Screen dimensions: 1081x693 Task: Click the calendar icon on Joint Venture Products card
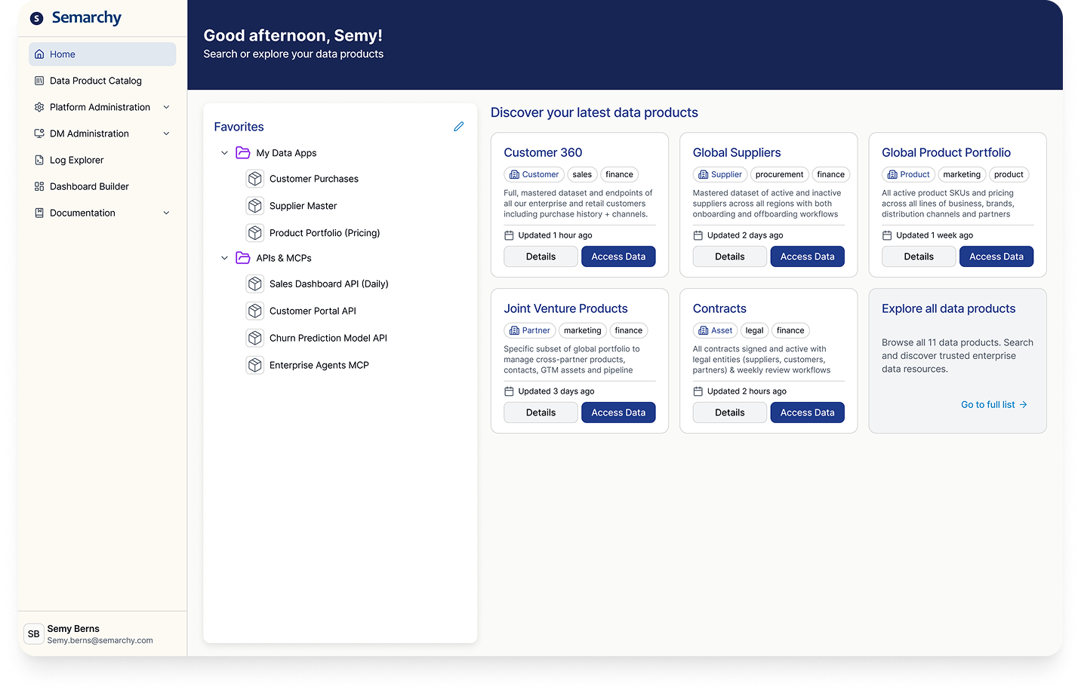coord(509,391)
